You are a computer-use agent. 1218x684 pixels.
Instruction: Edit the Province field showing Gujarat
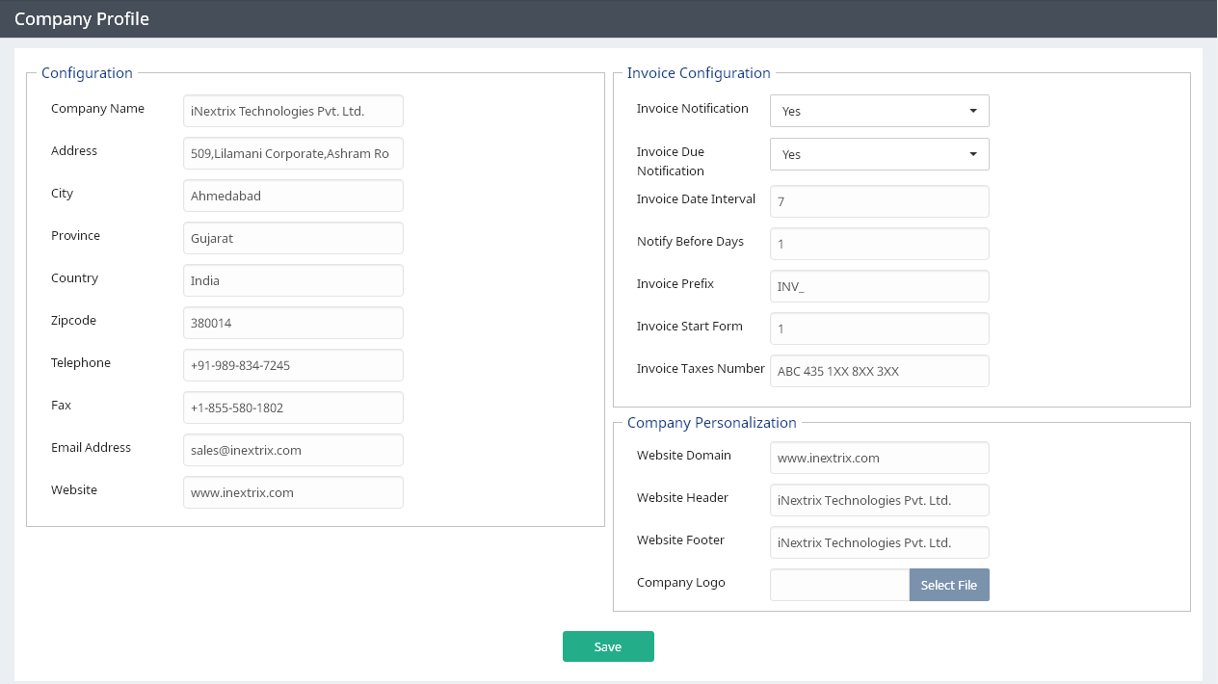[293, 238]
